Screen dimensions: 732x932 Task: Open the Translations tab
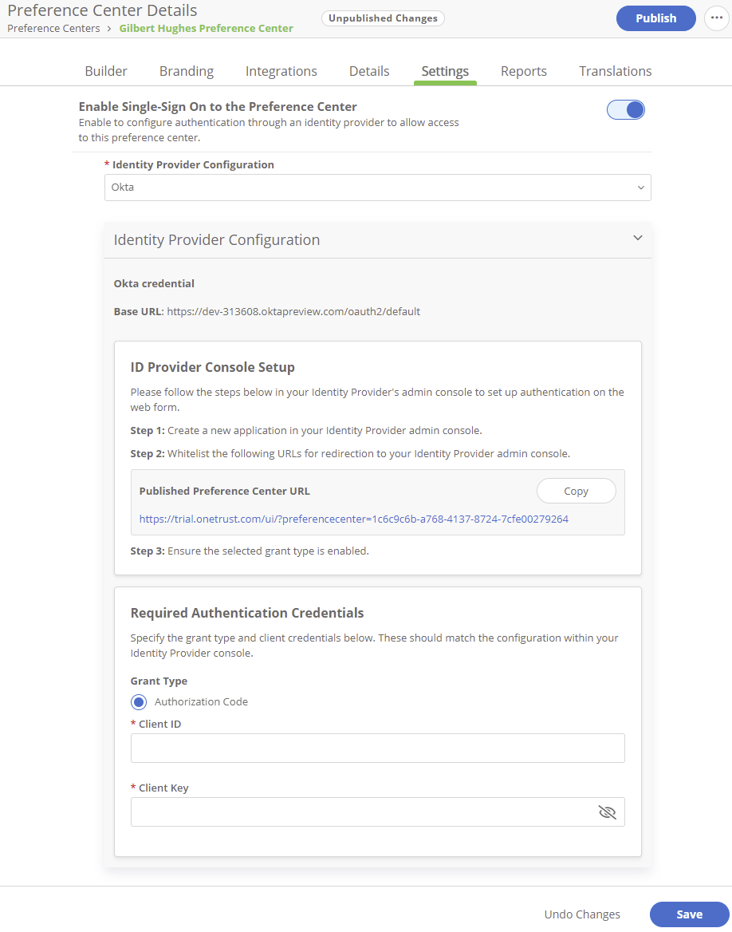pos(615,71)
